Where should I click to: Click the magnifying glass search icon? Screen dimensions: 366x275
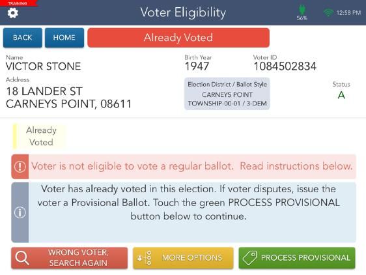click(22, 258)
